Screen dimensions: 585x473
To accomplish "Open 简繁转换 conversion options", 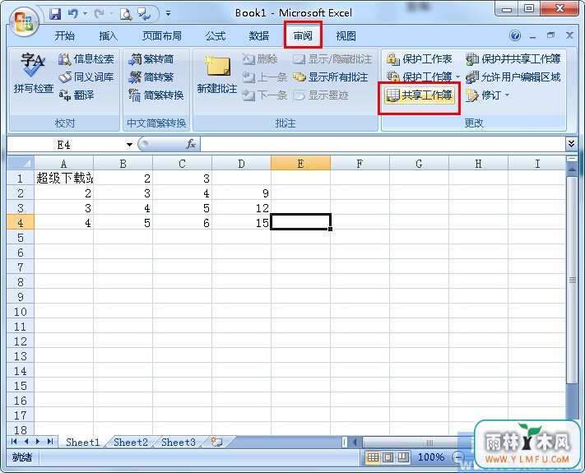I will pyautogui.click(x=156, y=95).
